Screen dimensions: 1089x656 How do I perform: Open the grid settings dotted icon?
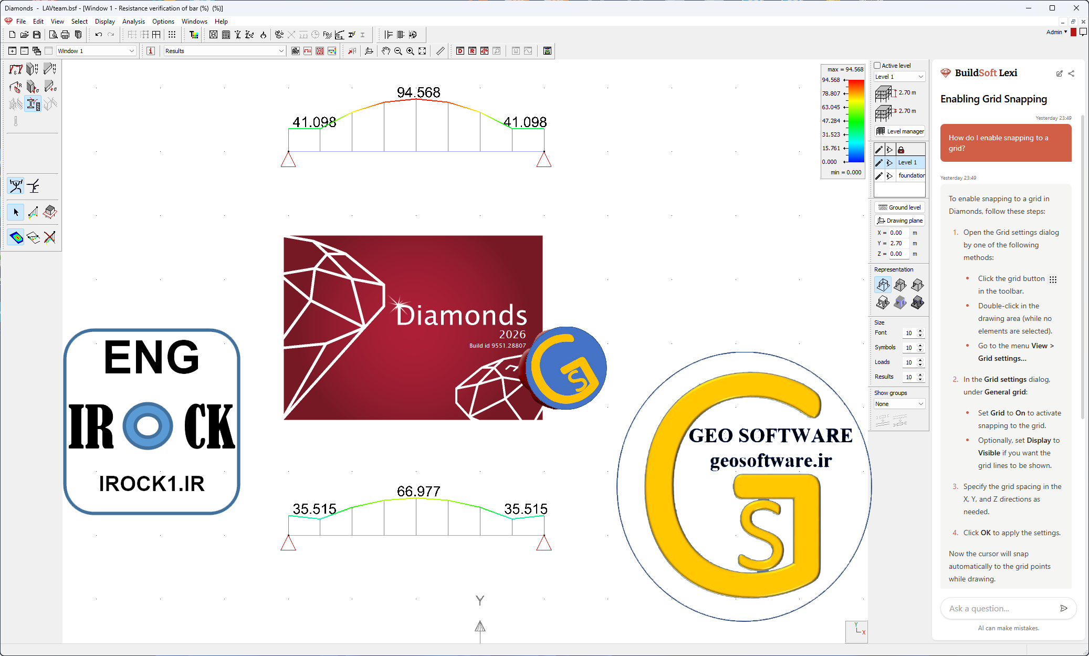point(172,35)
